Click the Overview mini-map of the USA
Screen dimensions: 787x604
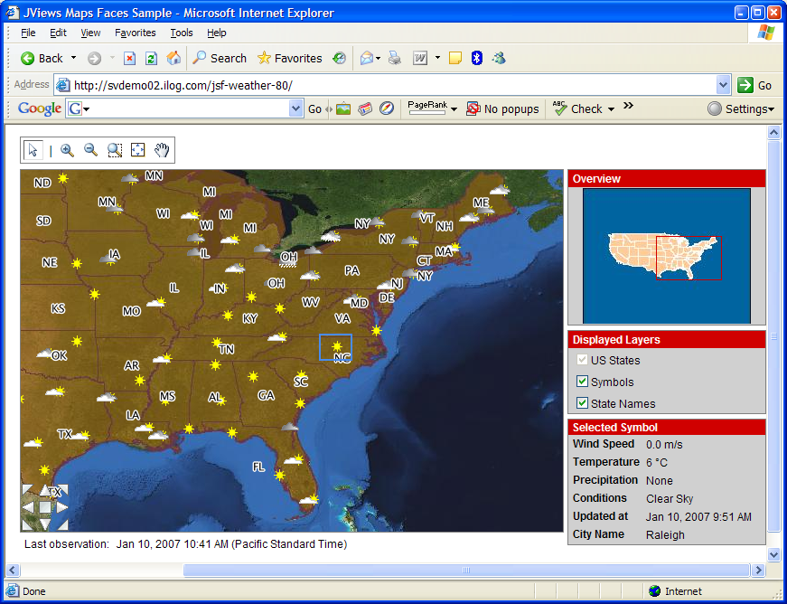666,255
